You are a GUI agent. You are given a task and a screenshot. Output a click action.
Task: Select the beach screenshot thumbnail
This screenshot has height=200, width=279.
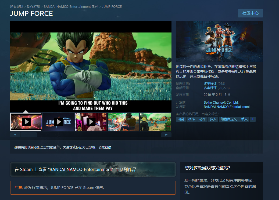155,122
